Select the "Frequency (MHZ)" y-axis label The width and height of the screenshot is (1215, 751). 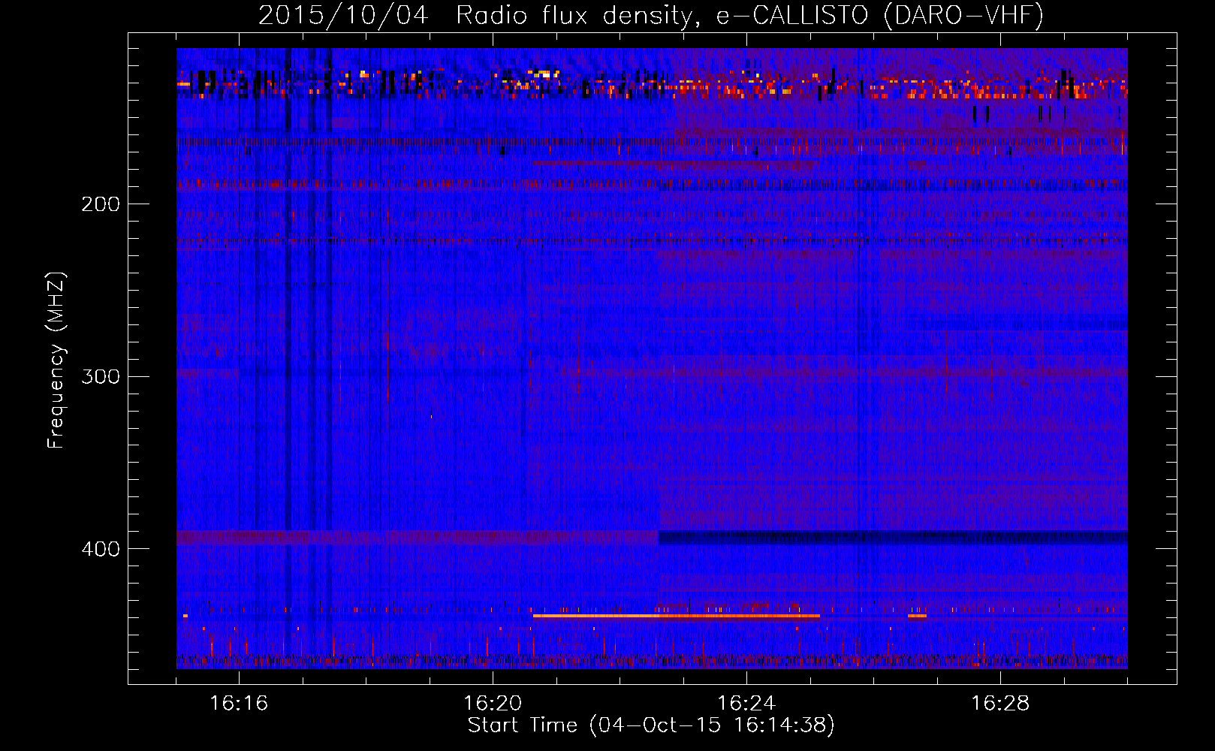pos(56,360)
